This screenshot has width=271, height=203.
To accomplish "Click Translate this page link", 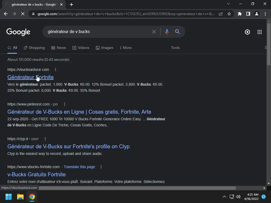I will pos(79,167).
